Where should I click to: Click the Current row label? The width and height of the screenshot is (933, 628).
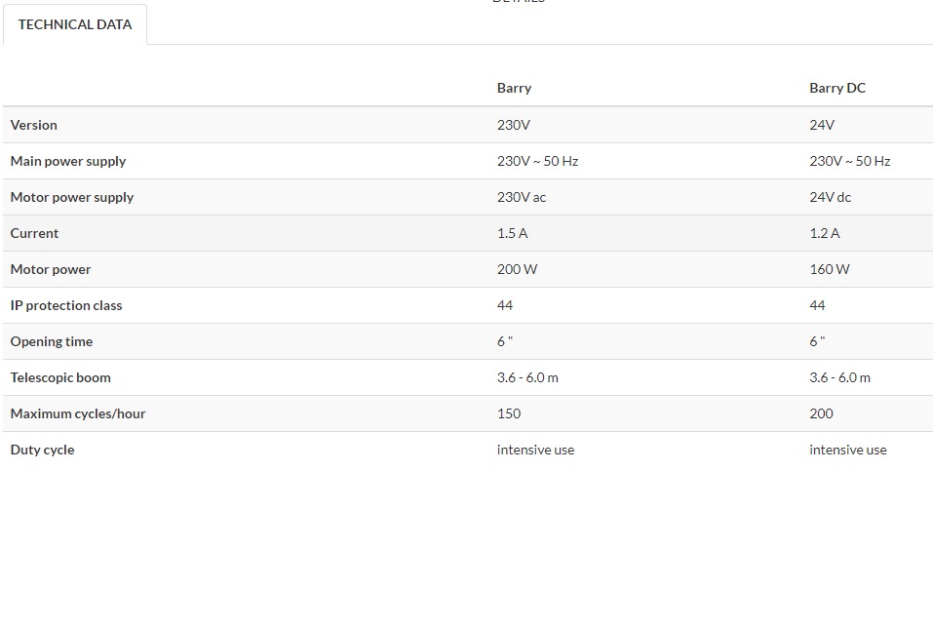pyautogui.click(x=34, y=233)
